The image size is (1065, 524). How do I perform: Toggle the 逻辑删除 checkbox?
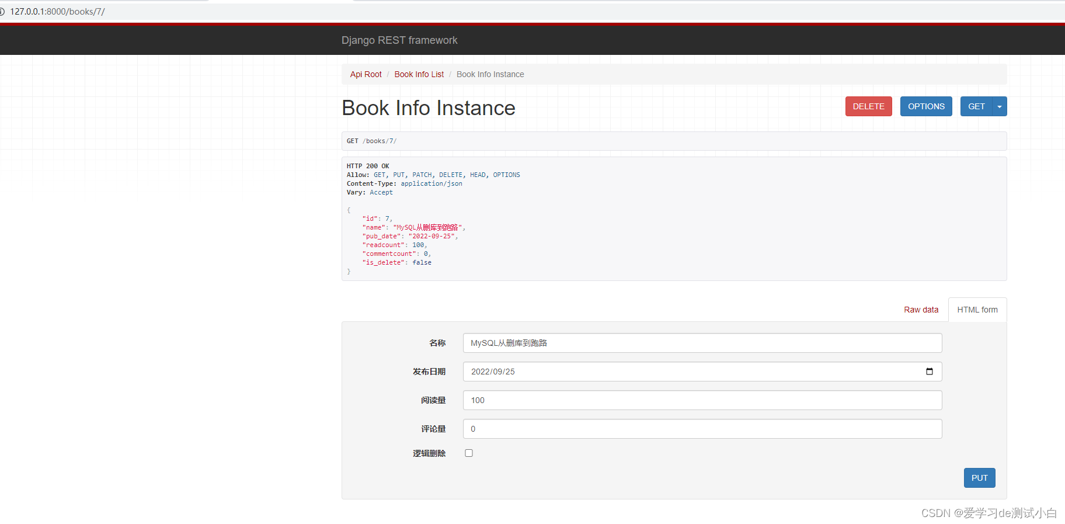tap(469, 453)
